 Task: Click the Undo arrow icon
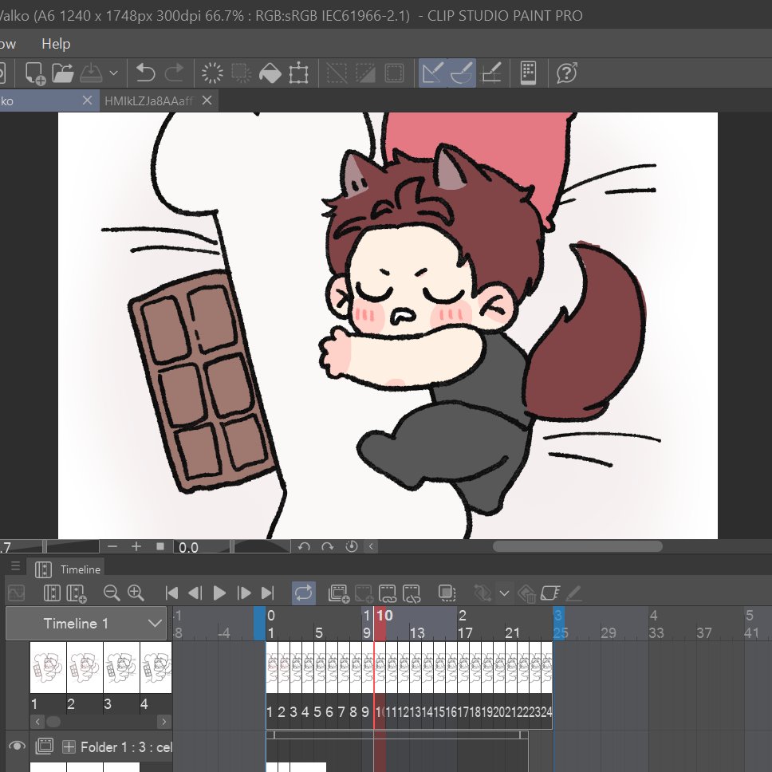tap(146, 73)
